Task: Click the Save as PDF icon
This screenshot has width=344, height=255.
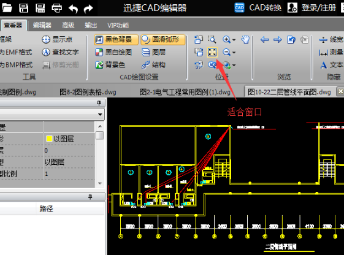Action: [40, 8]
